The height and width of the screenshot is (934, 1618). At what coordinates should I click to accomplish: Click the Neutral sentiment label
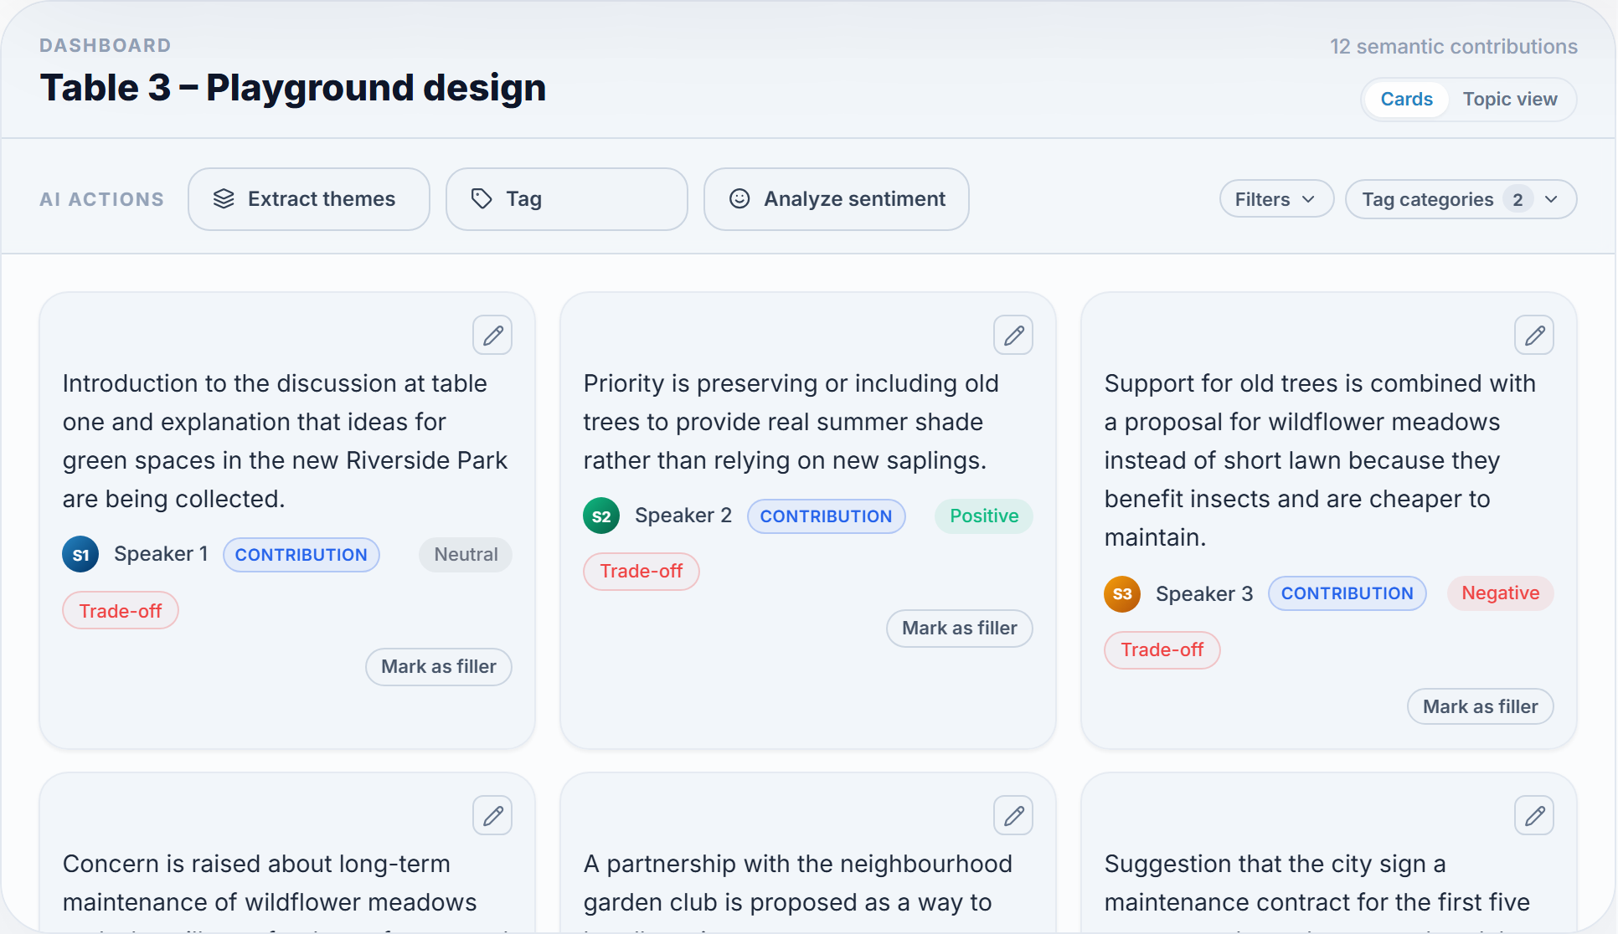click(x=466, y=555)
